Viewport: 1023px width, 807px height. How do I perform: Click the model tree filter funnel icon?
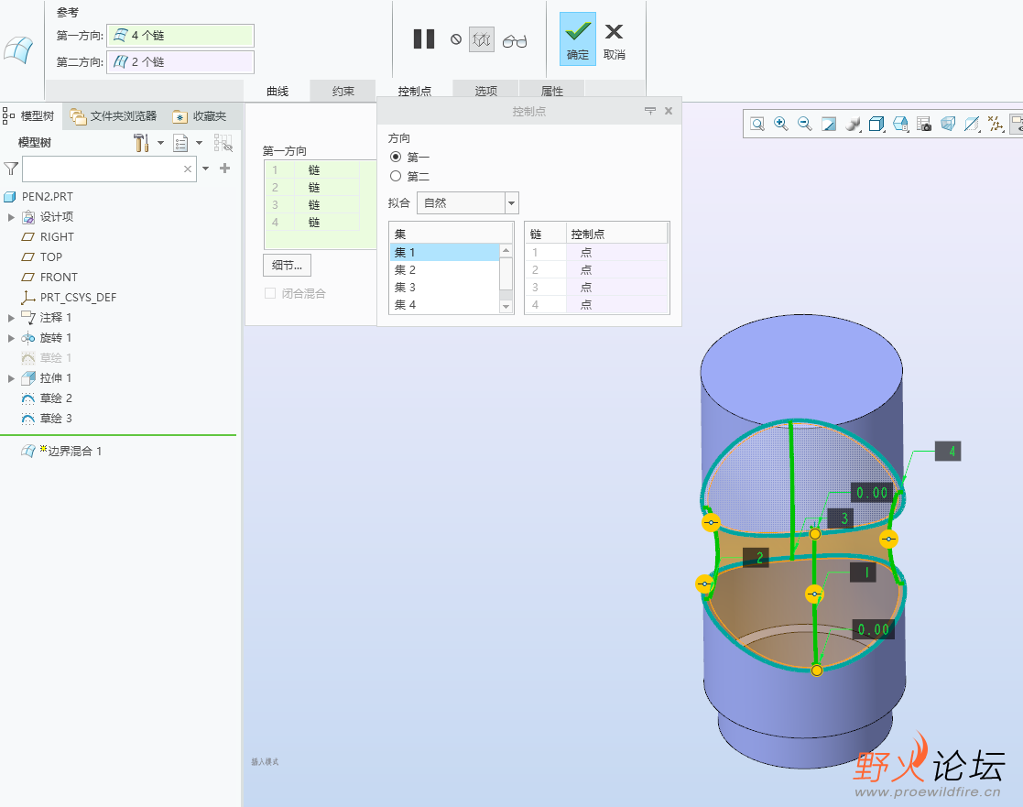click(x=11, y=169)
